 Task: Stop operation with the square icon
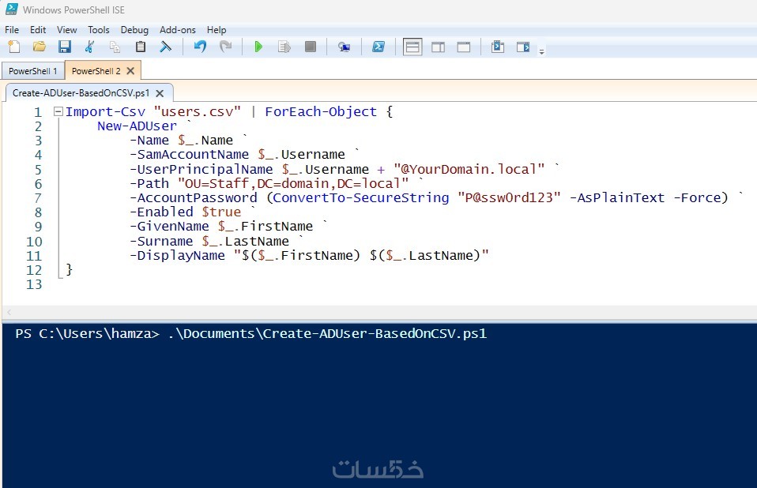pyautogui.click(x=311, y=47)
